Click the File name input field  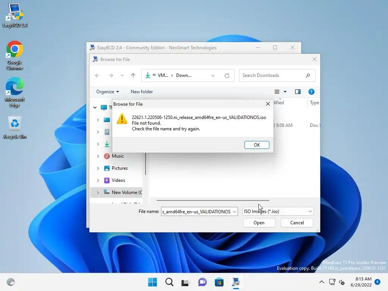click(x=197, y=211)
